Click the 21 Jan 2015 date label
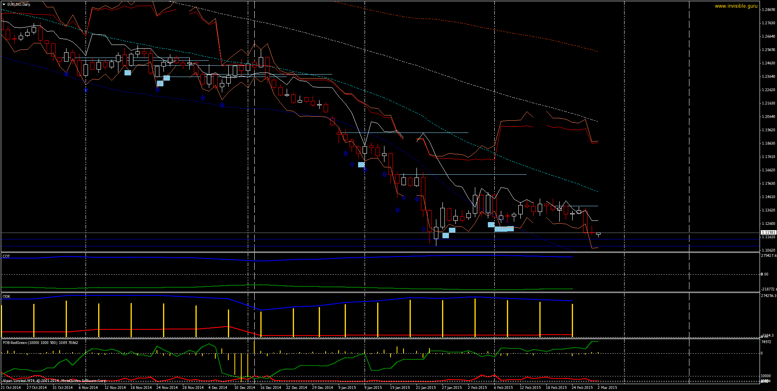Screen dimensions: 777x391 pyautogui.click(x=426, y=387)
